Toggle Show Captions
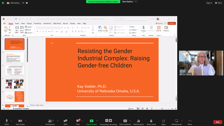The width and height of the screenshot is (224, 126). (x=125, y=121)
